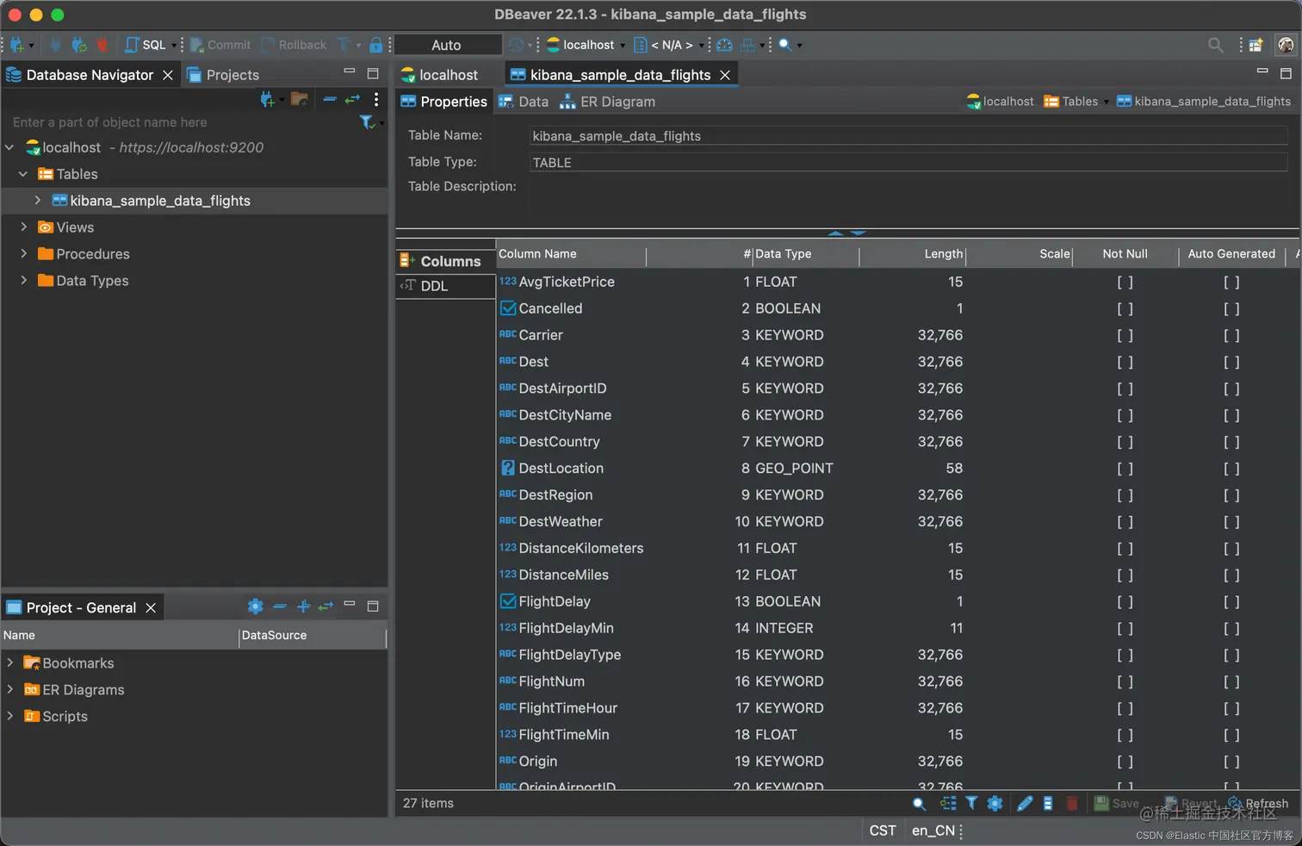Toggle Auto Generated for DestWeather
Screen dimensions: 1302x846
tap(1231, 521)
